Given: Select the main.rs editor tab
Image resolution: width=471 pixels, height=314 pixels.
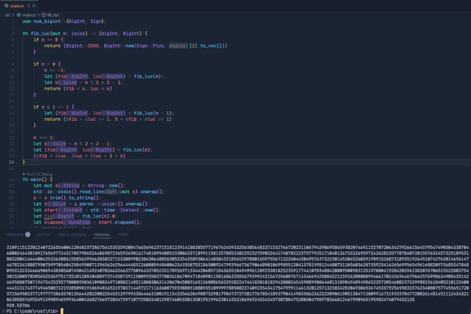Looking at the screenshot, I should (20, 6).
